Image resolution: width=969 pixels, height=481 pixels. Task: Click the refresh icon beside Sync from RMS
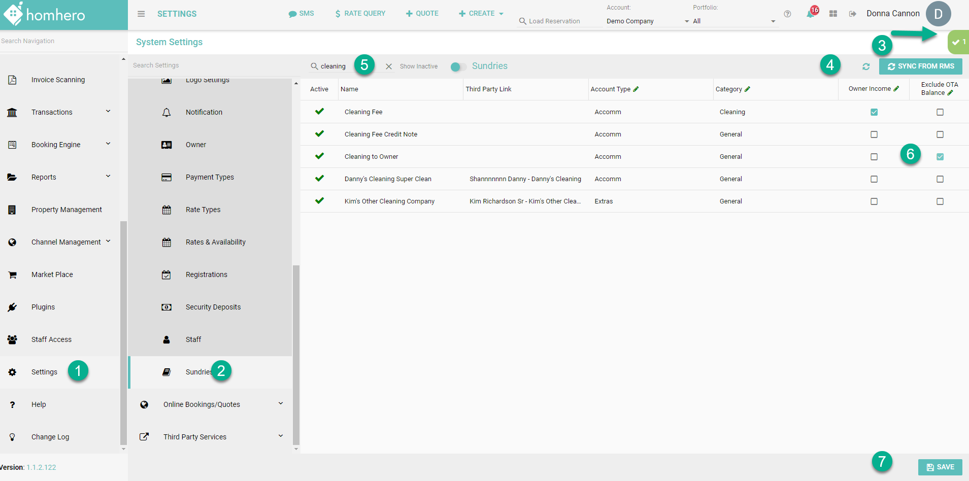click(x=866, y=66)
